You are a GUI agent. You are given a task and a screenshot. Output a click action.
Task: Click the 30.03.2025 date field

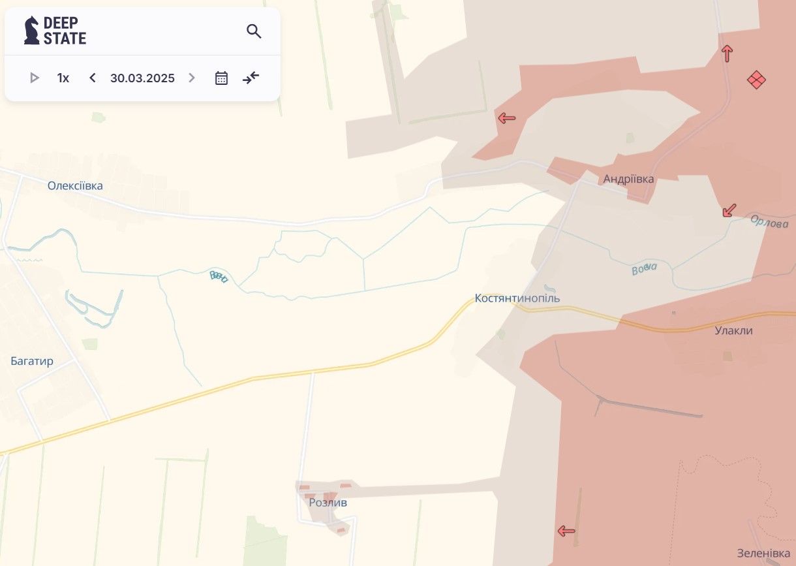(142, 78)
